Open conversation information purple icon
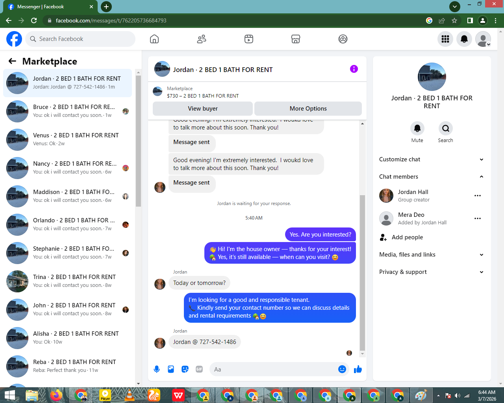The height and width of the screenshot is (403, 504). (x=354, y=69)
